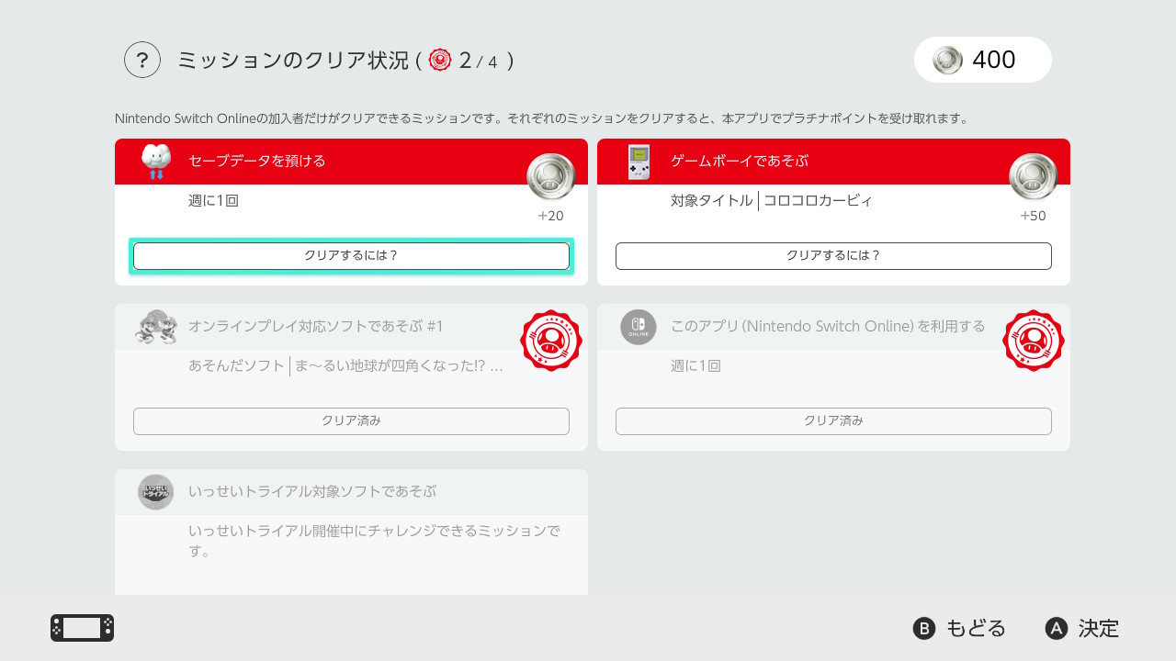This screenshot has width=1176, height=661.
Task: Select クリアするには？ under セーブデータを預ける
Action: [x=351, y=256]
